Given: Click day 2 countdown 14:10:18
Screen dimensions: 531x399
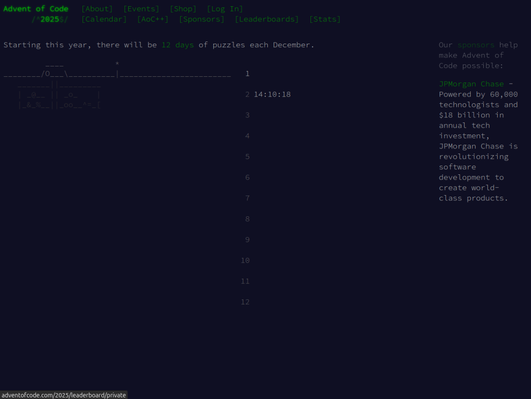Looking at the screenshot, I should coord(273,94).
